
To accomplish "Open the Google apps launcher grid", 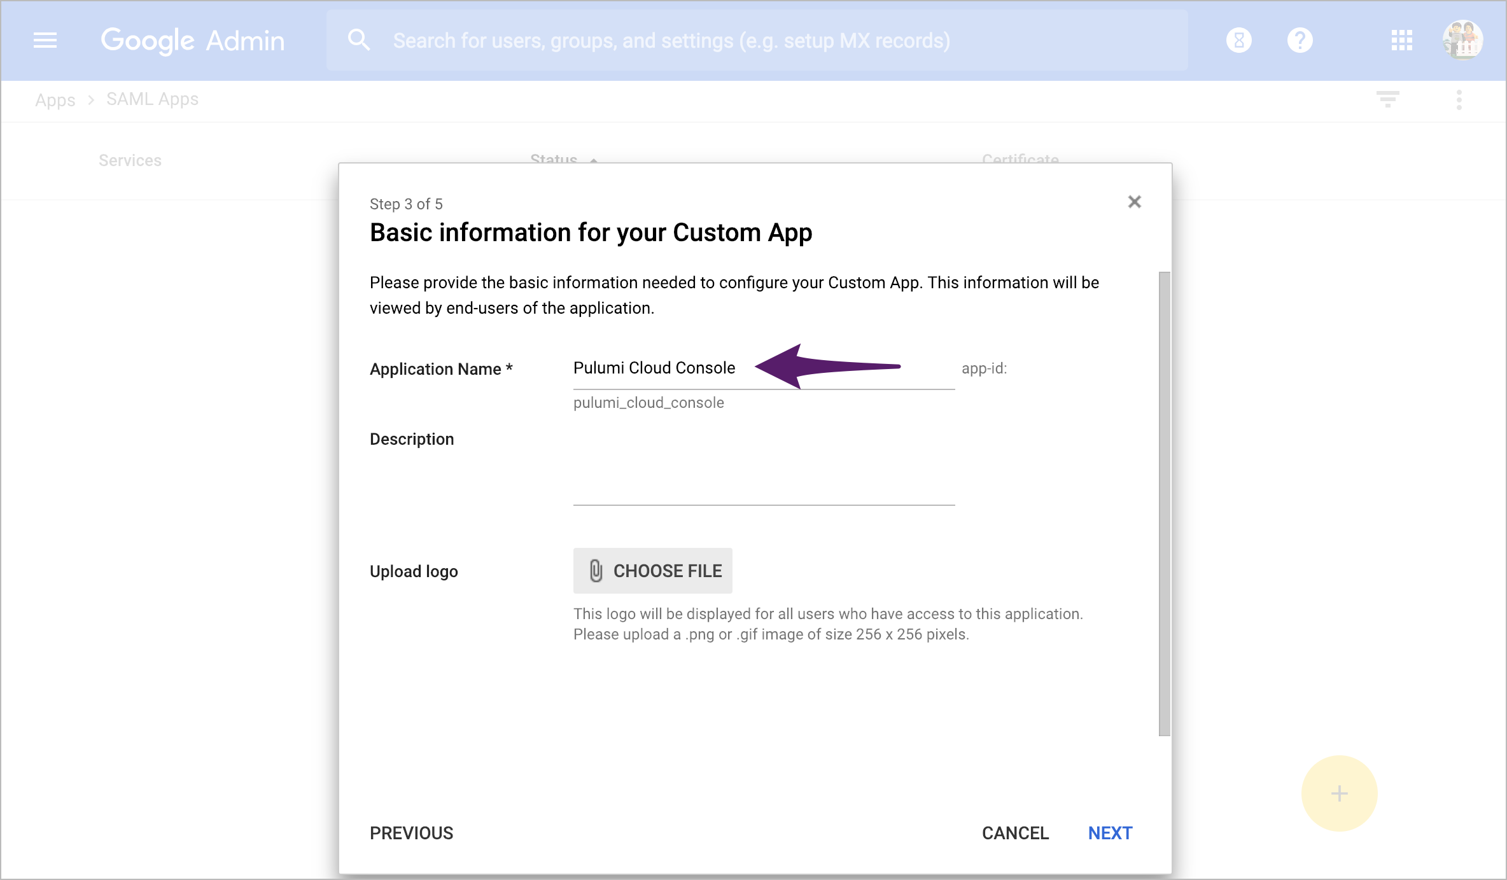I will click(x=1401, y=40).
